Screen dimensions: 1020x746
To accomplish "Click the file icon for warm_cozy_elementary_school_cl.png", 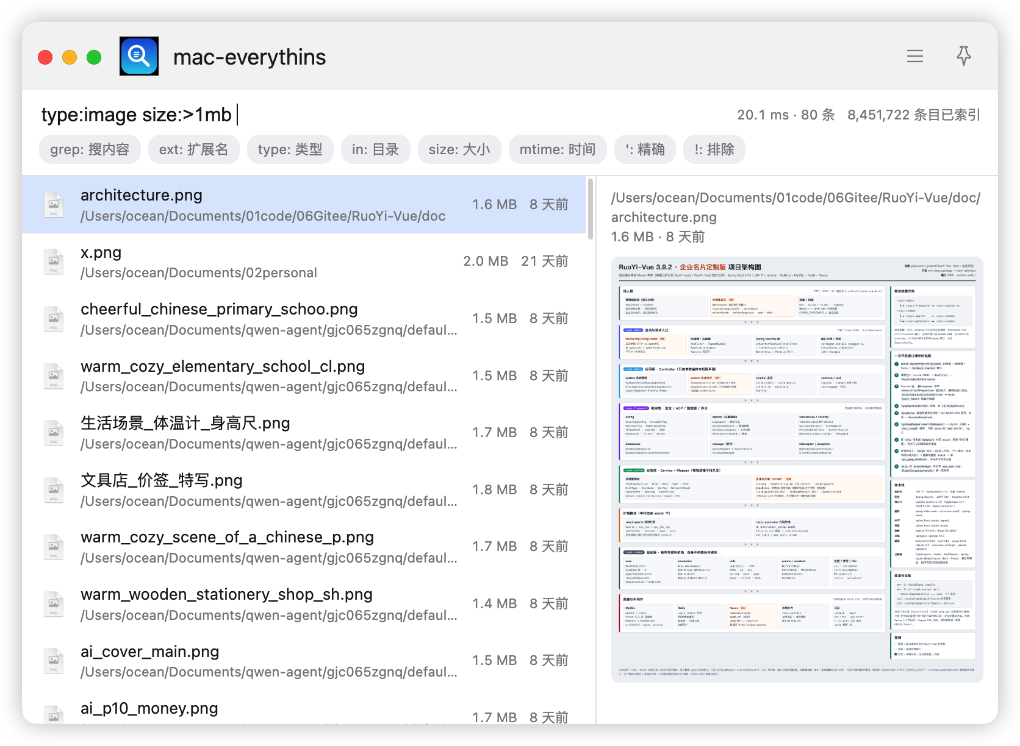I will 54,376.
